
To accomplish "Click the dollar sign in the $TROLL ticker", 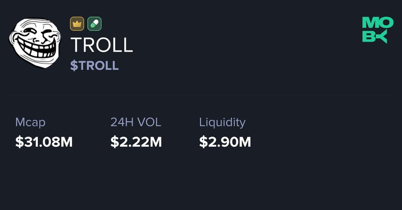I will click(x=74, y=66).
